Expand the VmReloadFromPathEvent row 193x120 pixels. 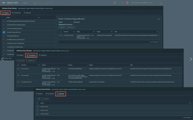coord(4,47)
